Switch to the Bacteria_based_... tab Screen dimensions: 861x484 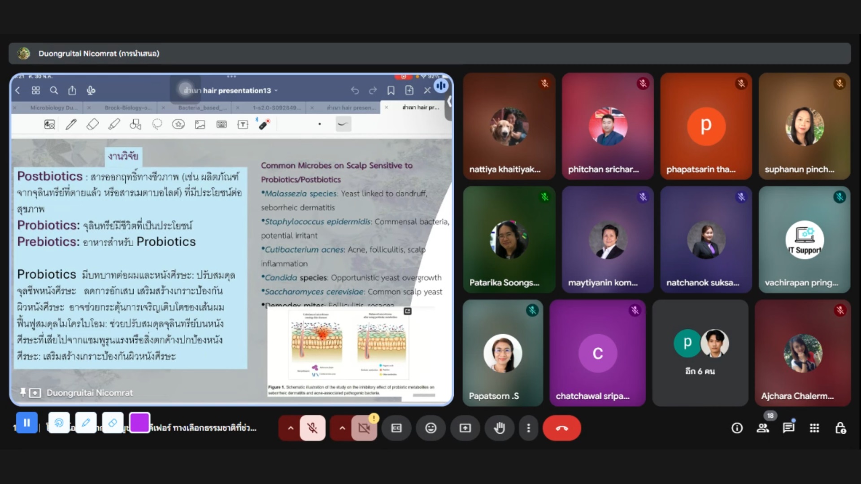202,108
